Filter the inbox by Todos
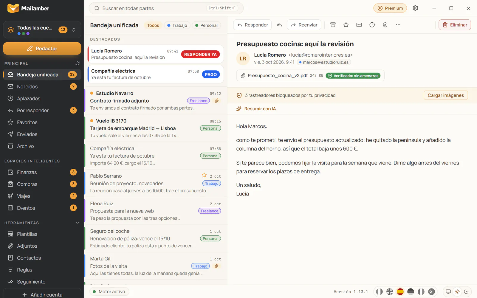 [x=153, y=25]
